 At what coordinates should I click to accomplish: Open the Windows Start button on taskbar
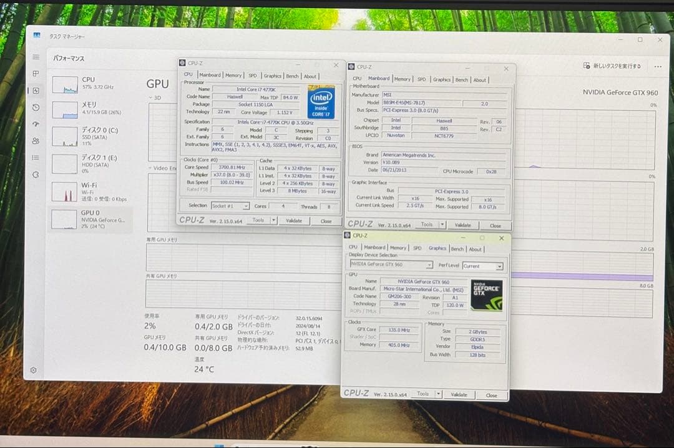[219, 445]
